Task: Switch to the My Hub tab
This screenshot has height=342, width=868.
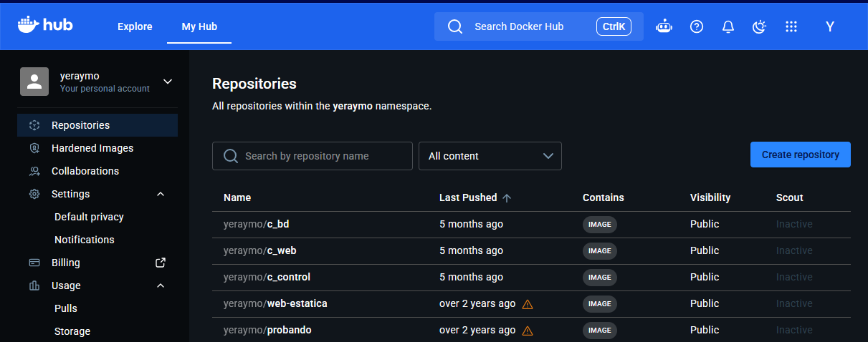Action: pyautogui.click(x=199, y=26)
